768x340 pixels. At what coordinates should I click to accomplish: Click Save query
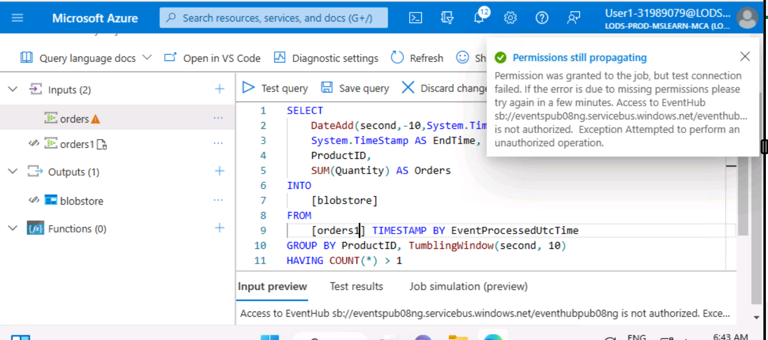[x=355, y=88]
